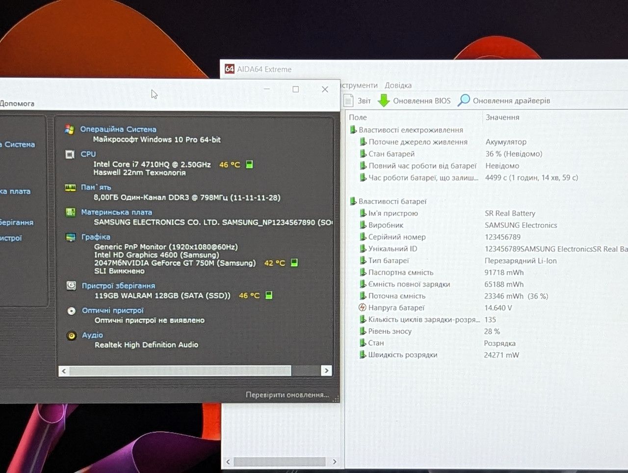Click Перевірити оновлення link at bottom
628x473 pixels.
point(288,395)
